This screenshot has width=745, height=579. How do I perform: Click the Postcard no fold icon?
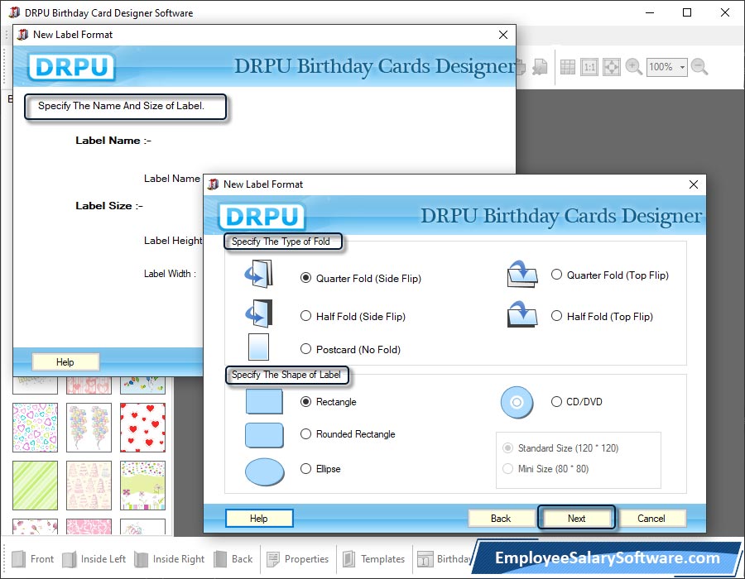pos(258,347)
